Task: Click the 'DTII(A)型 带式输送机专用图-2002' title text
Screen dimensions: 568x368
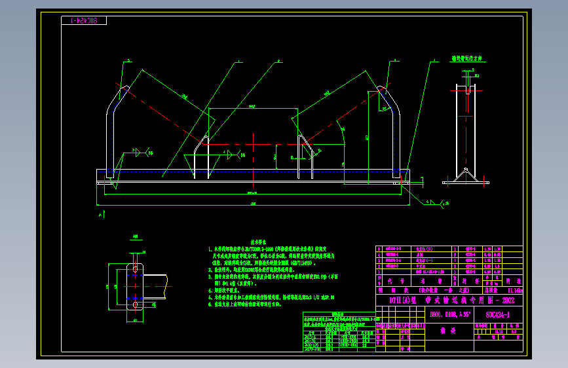Action: click(x=451, y=301)
